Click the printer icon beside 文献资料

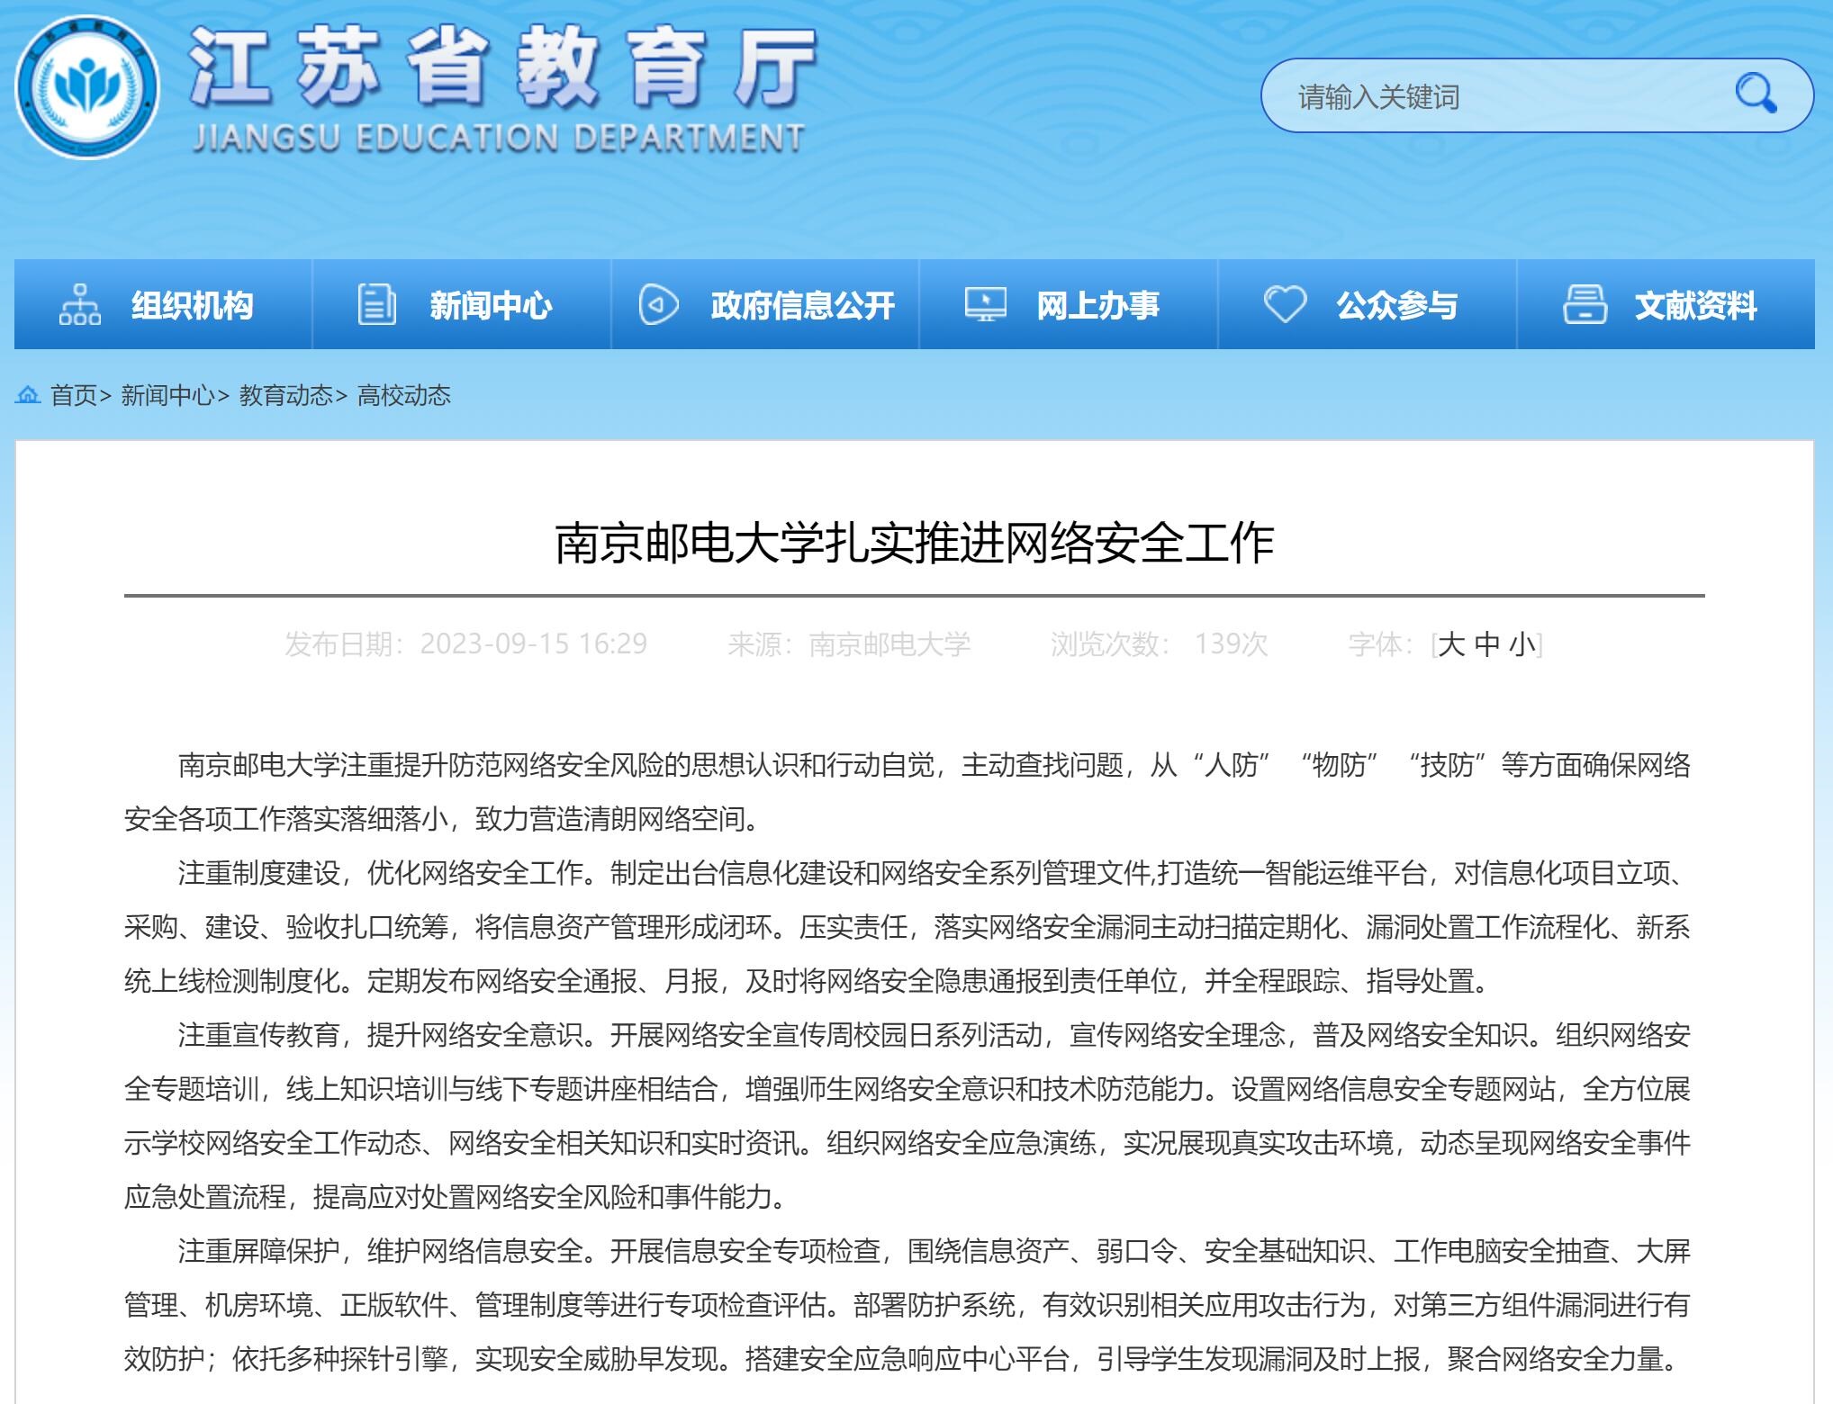[1585, 304]
